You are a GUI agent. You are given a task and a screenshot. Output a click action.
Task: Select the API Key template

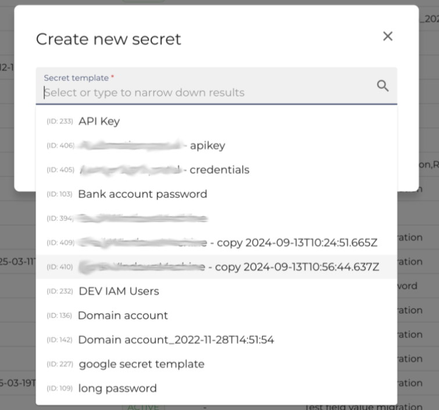point(216,122)
